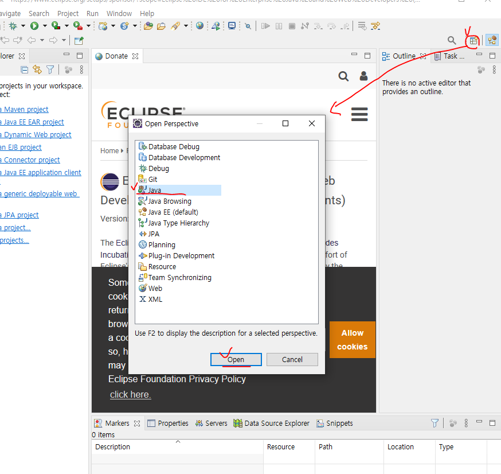The width and height of the screenshot is (501, 474).
Task: Click the Skip All Breakpoints icon
Action: coord(248,26)
